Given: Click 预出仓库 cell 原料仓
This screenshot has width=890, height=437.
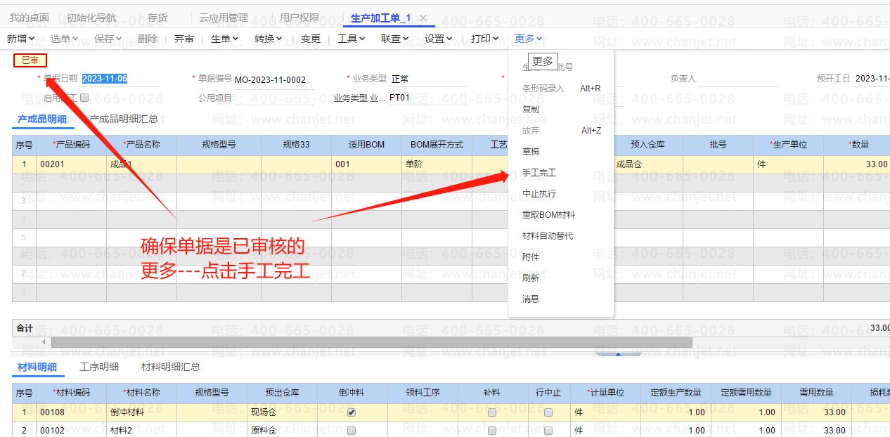Looking at the screenshot, I should (x=282, y=430).
